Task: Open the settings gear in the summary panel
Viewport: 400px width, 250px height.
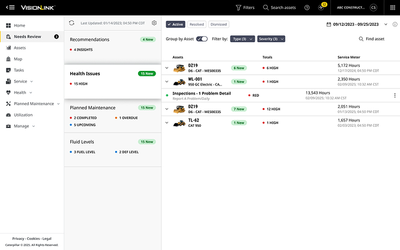Action: [x=154, y=23]
